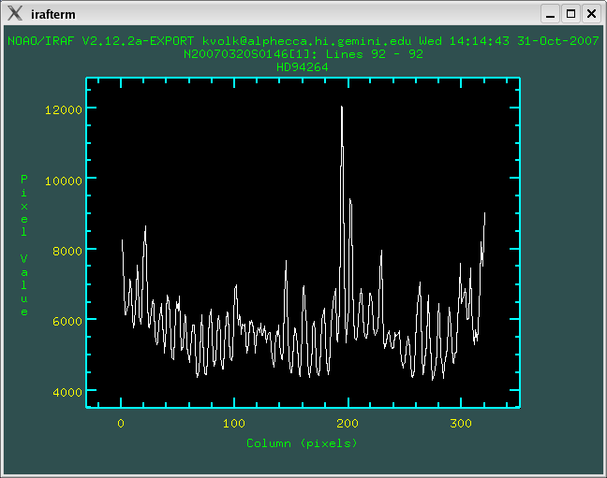The width and height of the screenshot is (607, 478).
Task: Click the Wed 14:14:43 31-Oct-2007 timestamp
Action: coord(509,41)
